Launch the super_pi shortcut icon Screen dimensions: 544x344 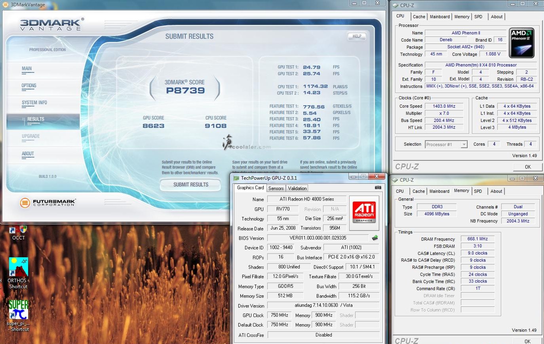(x=18, y=315)
